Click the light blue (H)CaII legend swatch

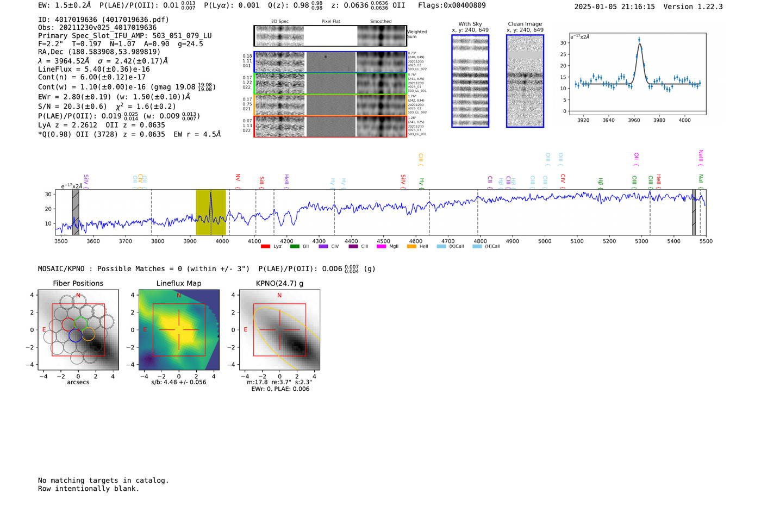coord(477,247)
